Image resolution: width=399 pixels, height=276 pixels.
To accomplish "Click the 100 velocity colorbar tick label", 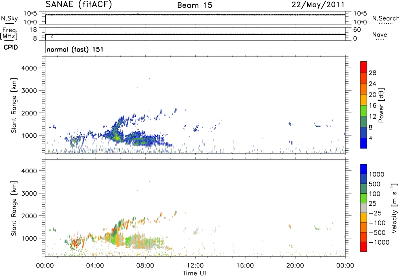I will [374, 194].
